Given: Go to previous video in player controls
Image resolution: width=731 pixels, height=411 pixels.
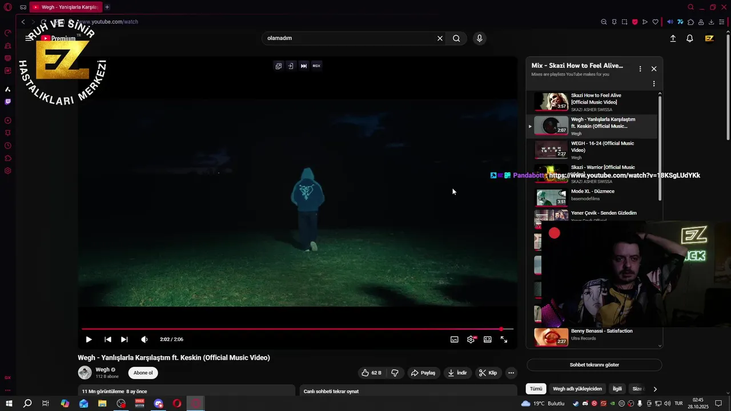Looking at the screenshot, I should pyautogui.click(x=107, y=339).
